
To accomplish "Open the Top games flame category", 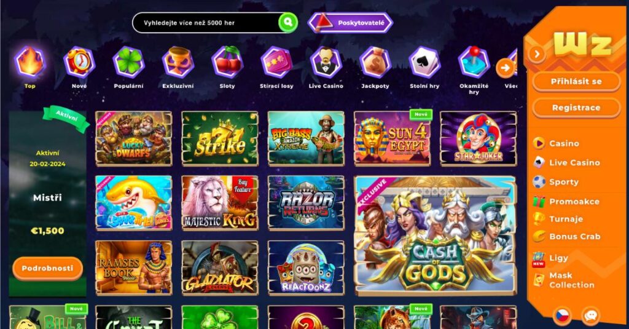I will tap(30, 67).
